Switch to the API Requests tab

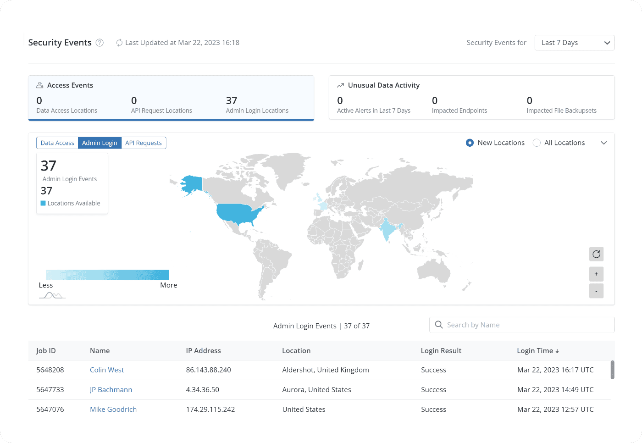144,143
